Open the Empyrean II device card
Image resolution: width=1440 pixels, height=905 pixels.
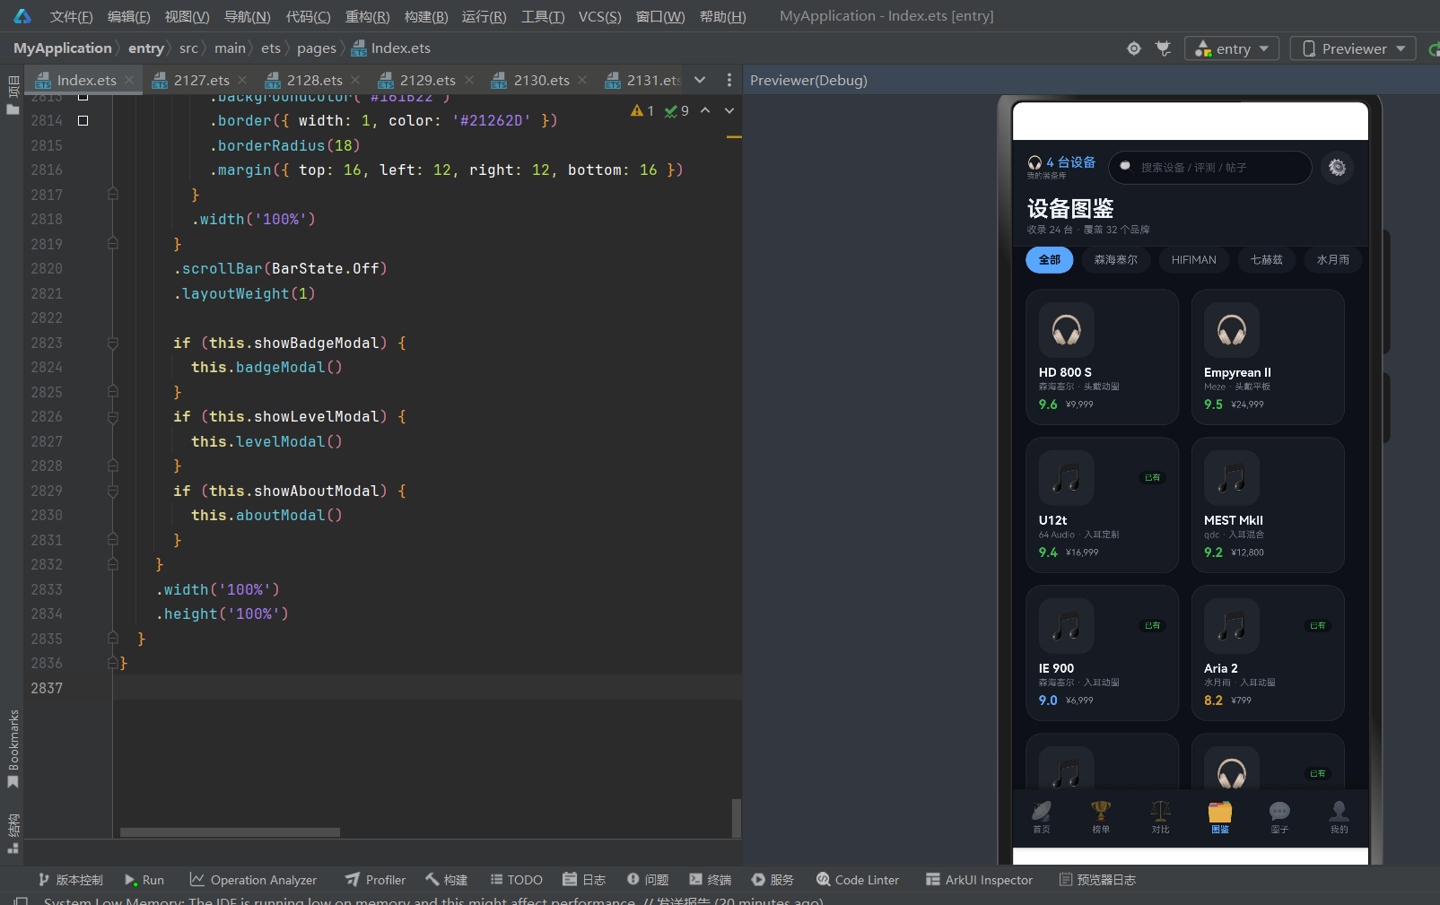(x=1268, y=357)
